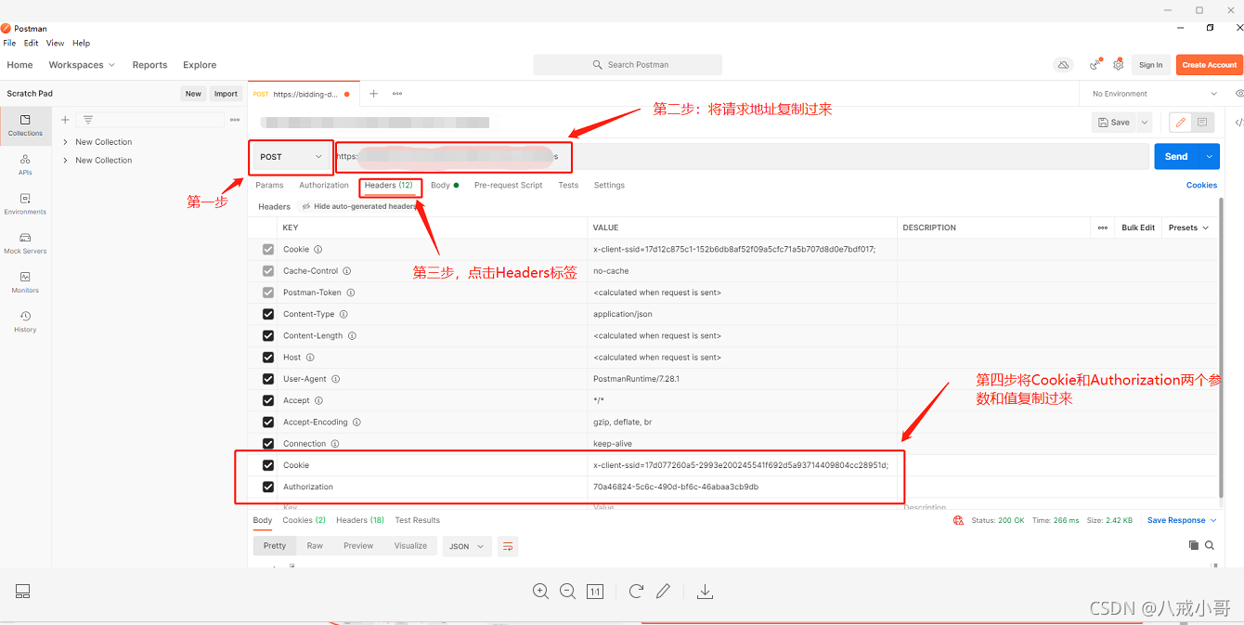The width and height of the screenshot is (1244, 625).
Task: Switch to the Pre-request Script tab
Action: click(x=508, y=186)
